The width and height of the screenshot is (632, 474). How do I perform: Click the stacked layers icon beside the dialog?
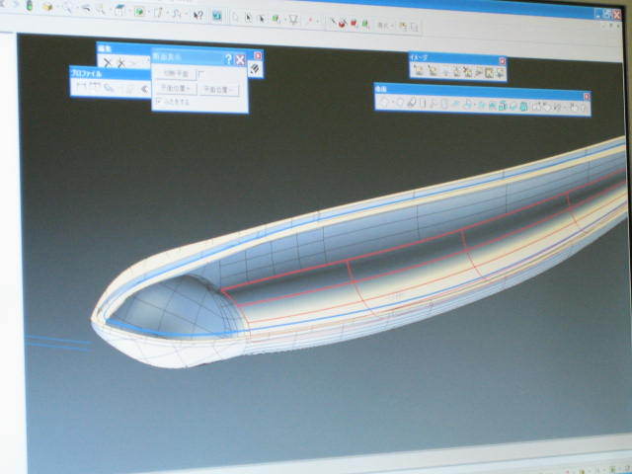[x=255, y=69]
